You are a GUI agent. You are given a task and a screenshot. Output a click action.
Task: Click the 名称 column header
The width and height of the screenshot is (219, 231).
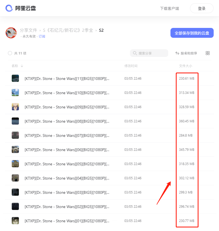15,66
